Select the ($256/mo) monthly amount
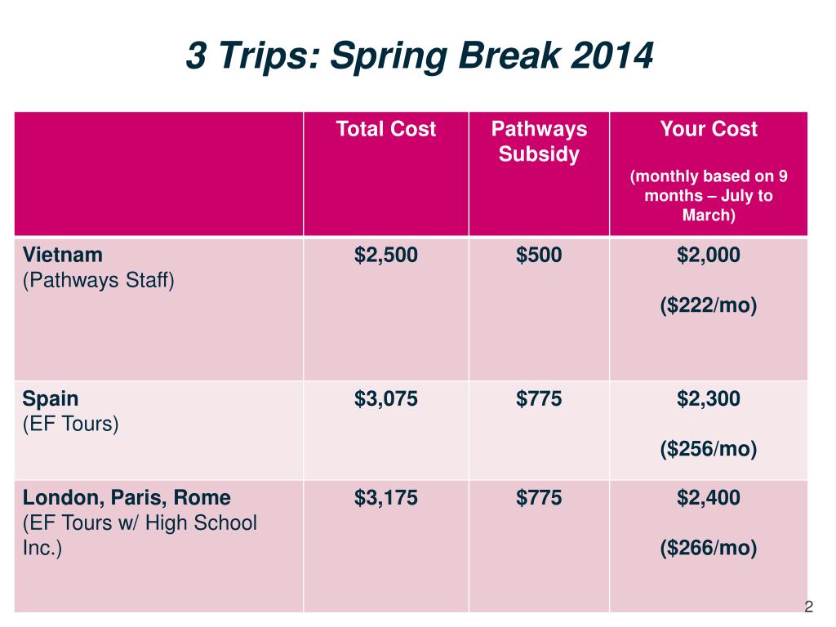The width and height of the screenshot is (836, 627). pyautogui.click(x=709, y=449)
